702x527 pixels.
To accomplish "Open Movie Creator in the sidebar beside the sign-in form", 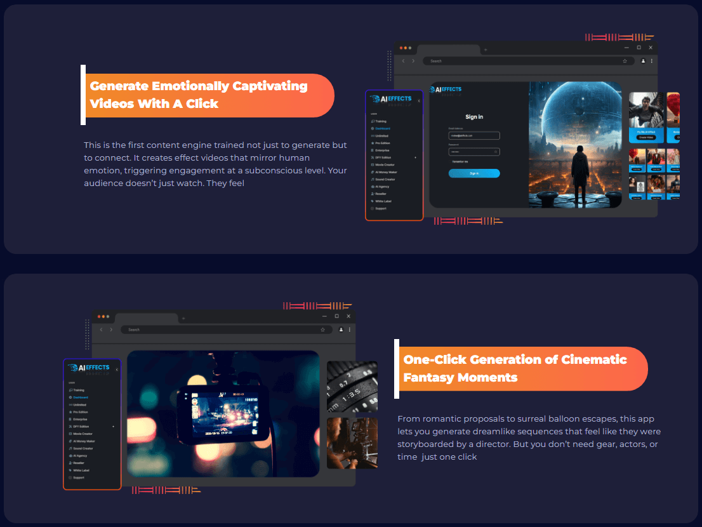I will (385, 165).
